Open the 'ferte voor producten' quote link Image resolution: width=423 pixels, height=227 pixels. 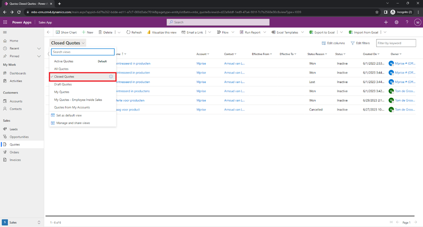[x=130, y=101]
